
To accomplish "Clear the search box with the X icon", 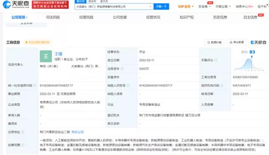I will coord(150,7).
